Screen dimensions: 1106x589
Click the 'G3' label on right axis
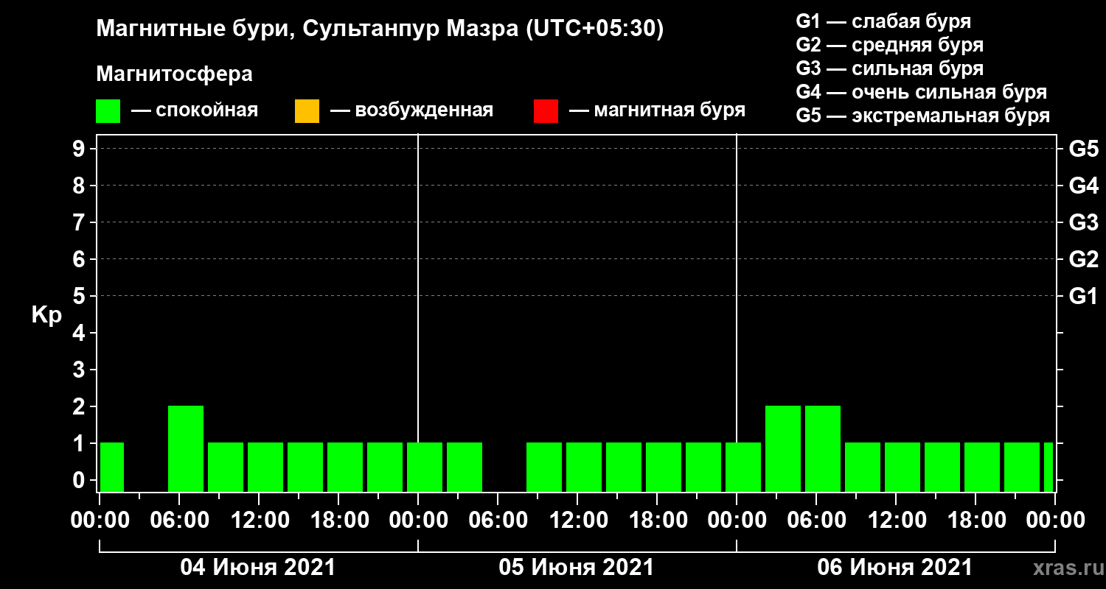(1083, 222)
